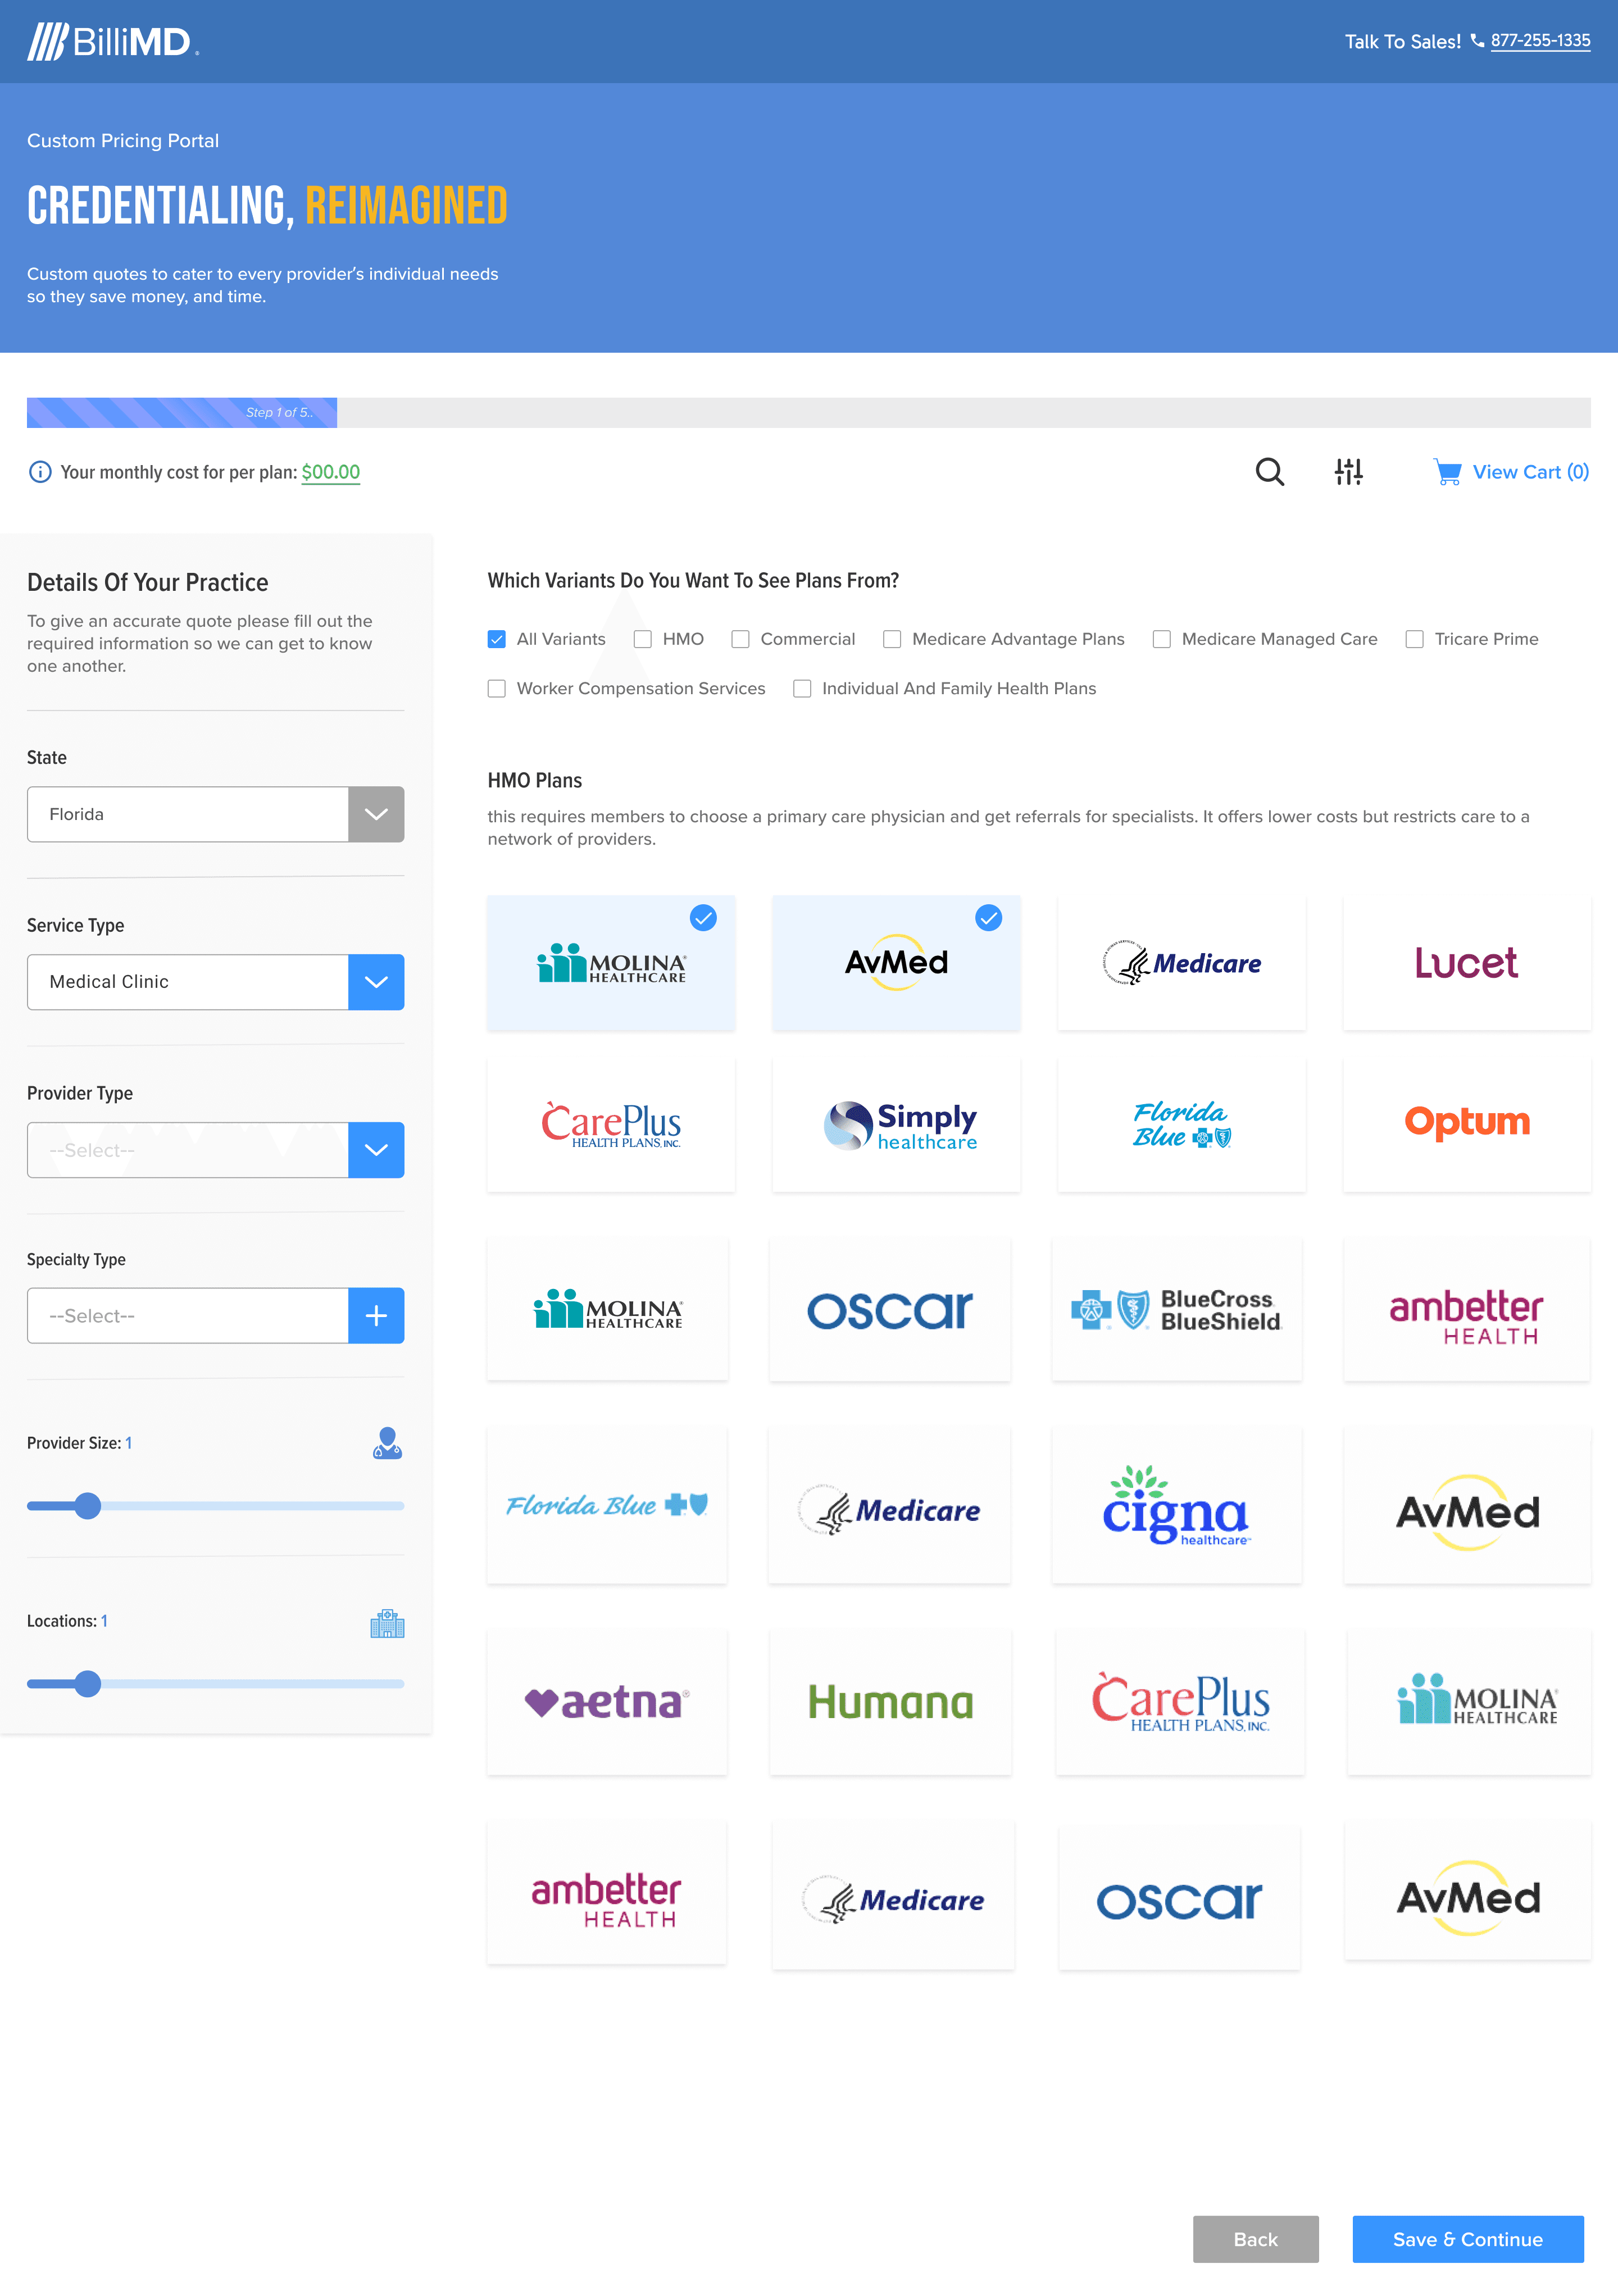The height and width of the screenshot is (2296, 1618).
Task: Select the Humana plan card
Action: [x=890, y=1702]
